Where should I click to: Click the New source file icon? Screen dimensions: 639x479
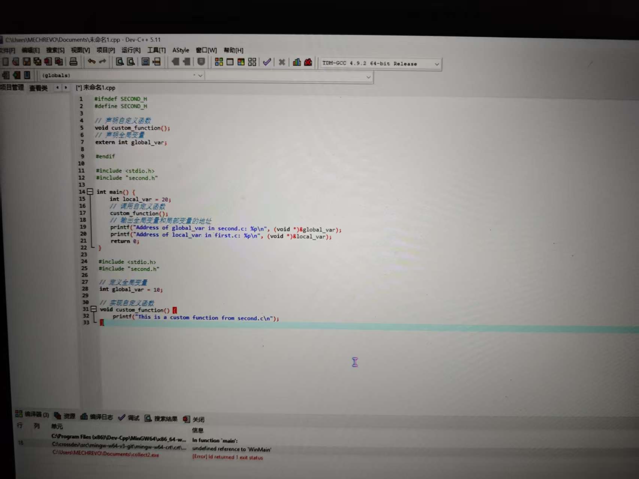coord(5,61)
